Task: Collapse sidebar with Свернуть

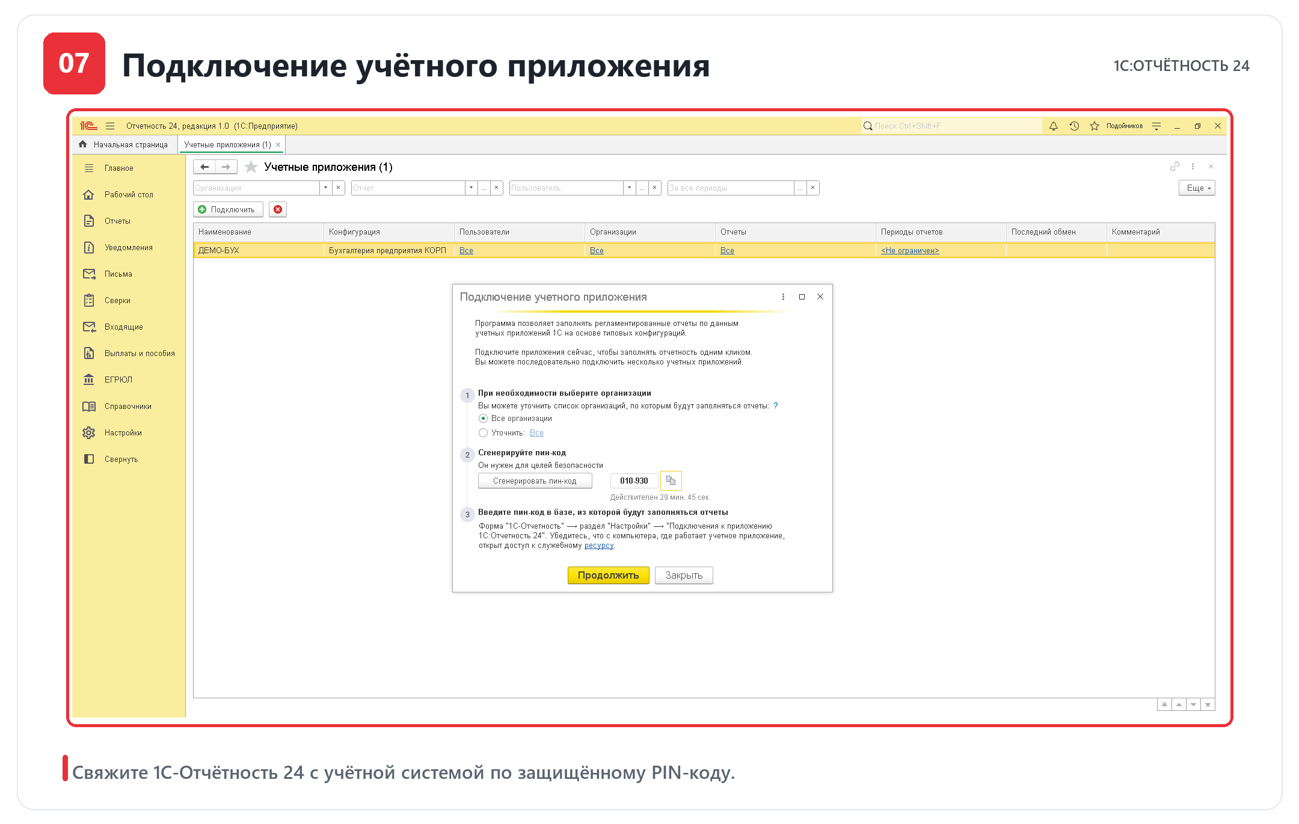Action: coord(129,459)
